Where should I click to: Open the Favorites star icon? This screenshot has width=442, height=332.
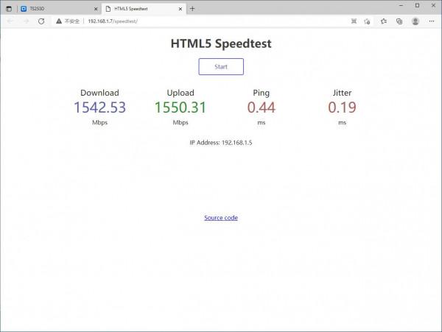pyautogui.click(x=384, y=21)
